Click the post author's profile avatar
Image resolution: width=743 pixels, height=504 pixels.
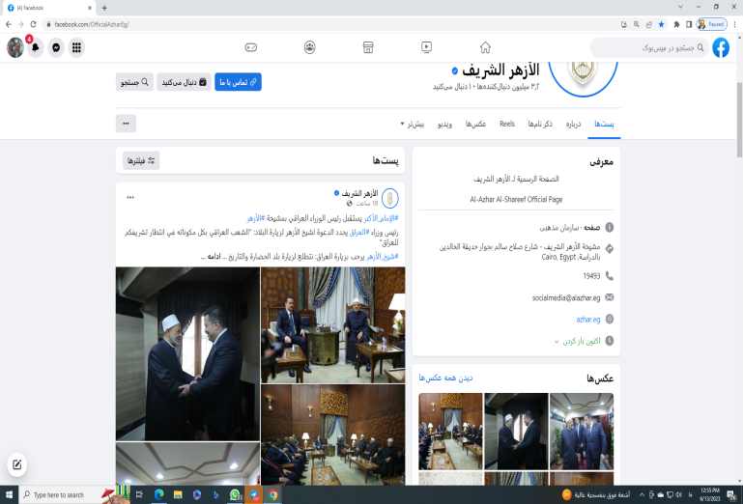point(390,198)
